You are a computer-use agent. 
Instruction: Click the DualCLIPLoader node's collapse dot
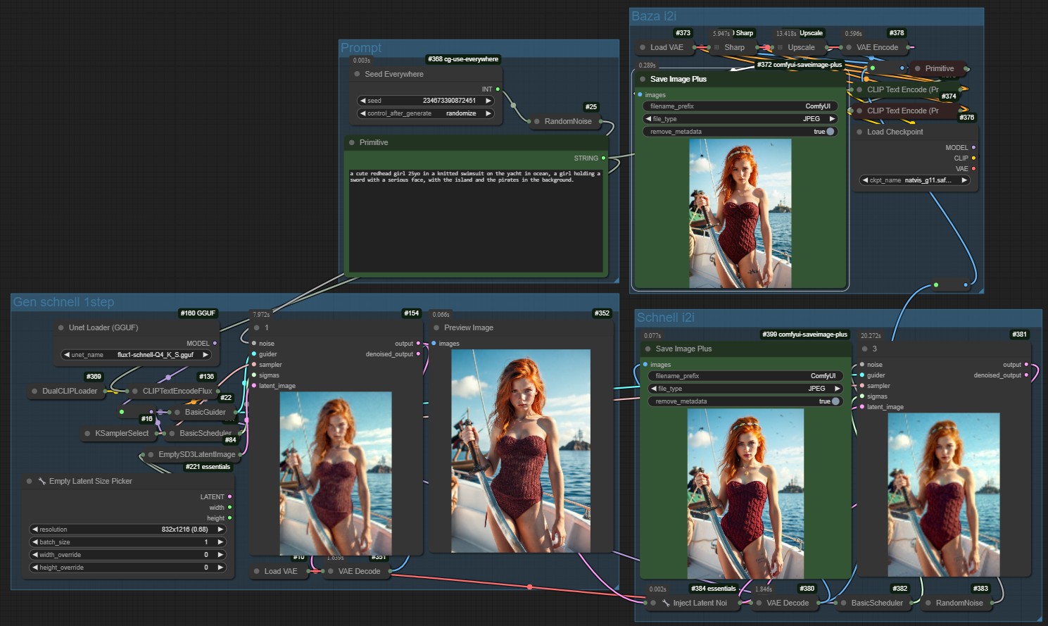[x=34, y=391]
